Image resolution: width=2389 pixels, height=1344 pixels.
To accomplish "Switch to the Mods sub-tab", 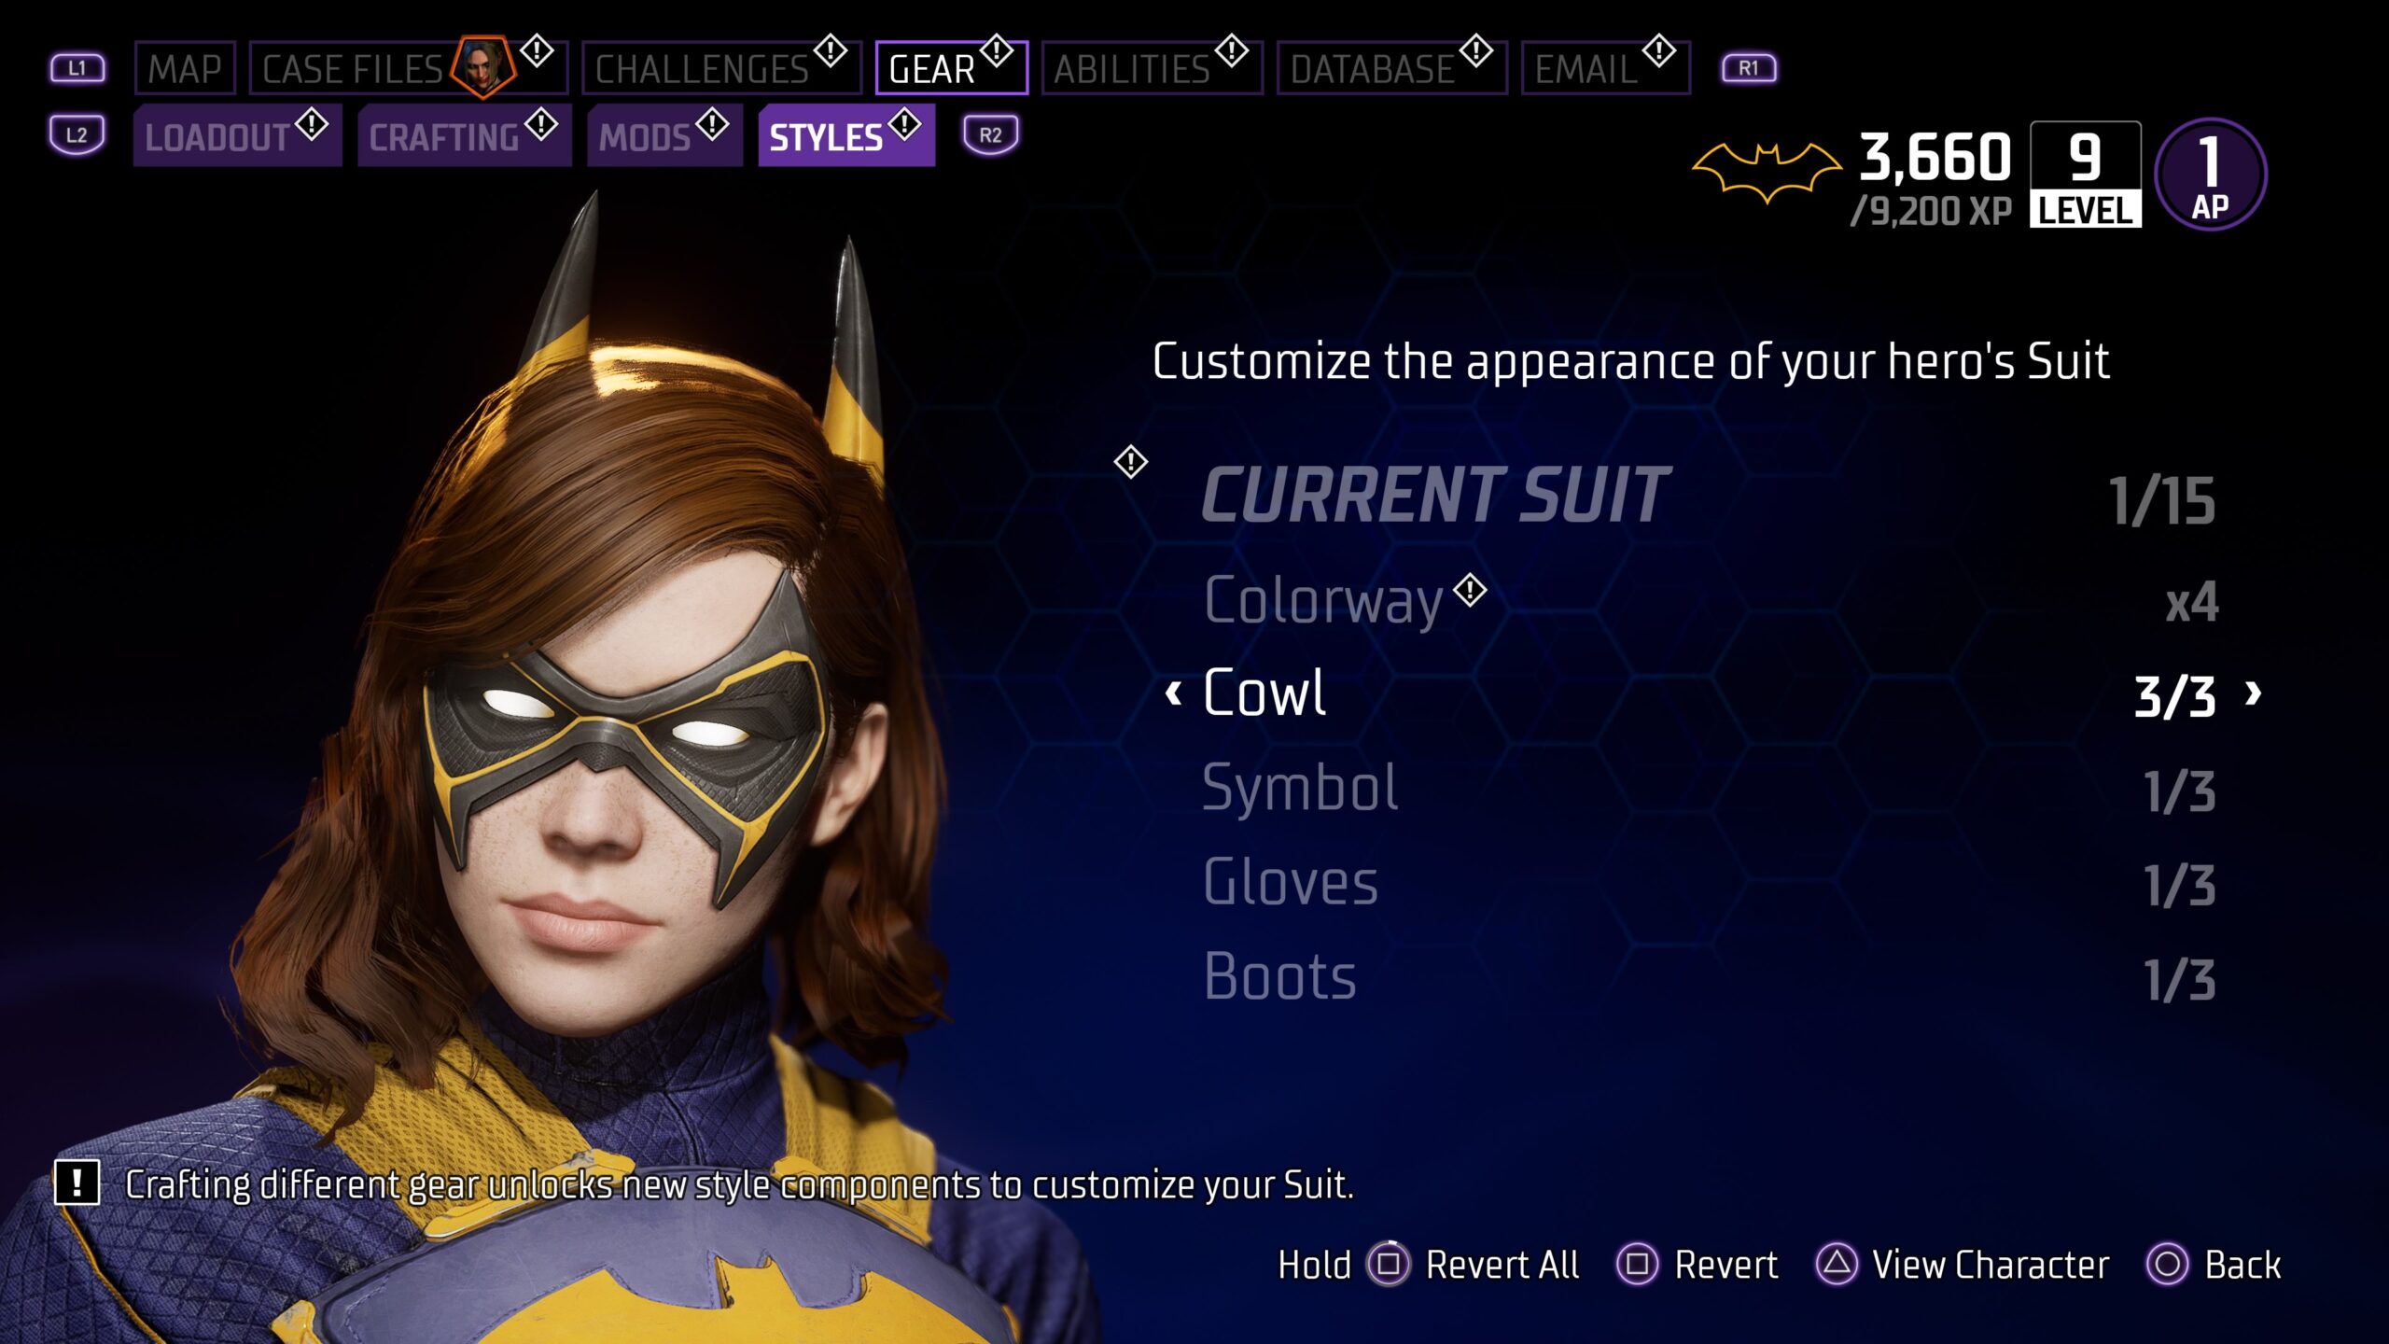I will [x=664, y=135].
